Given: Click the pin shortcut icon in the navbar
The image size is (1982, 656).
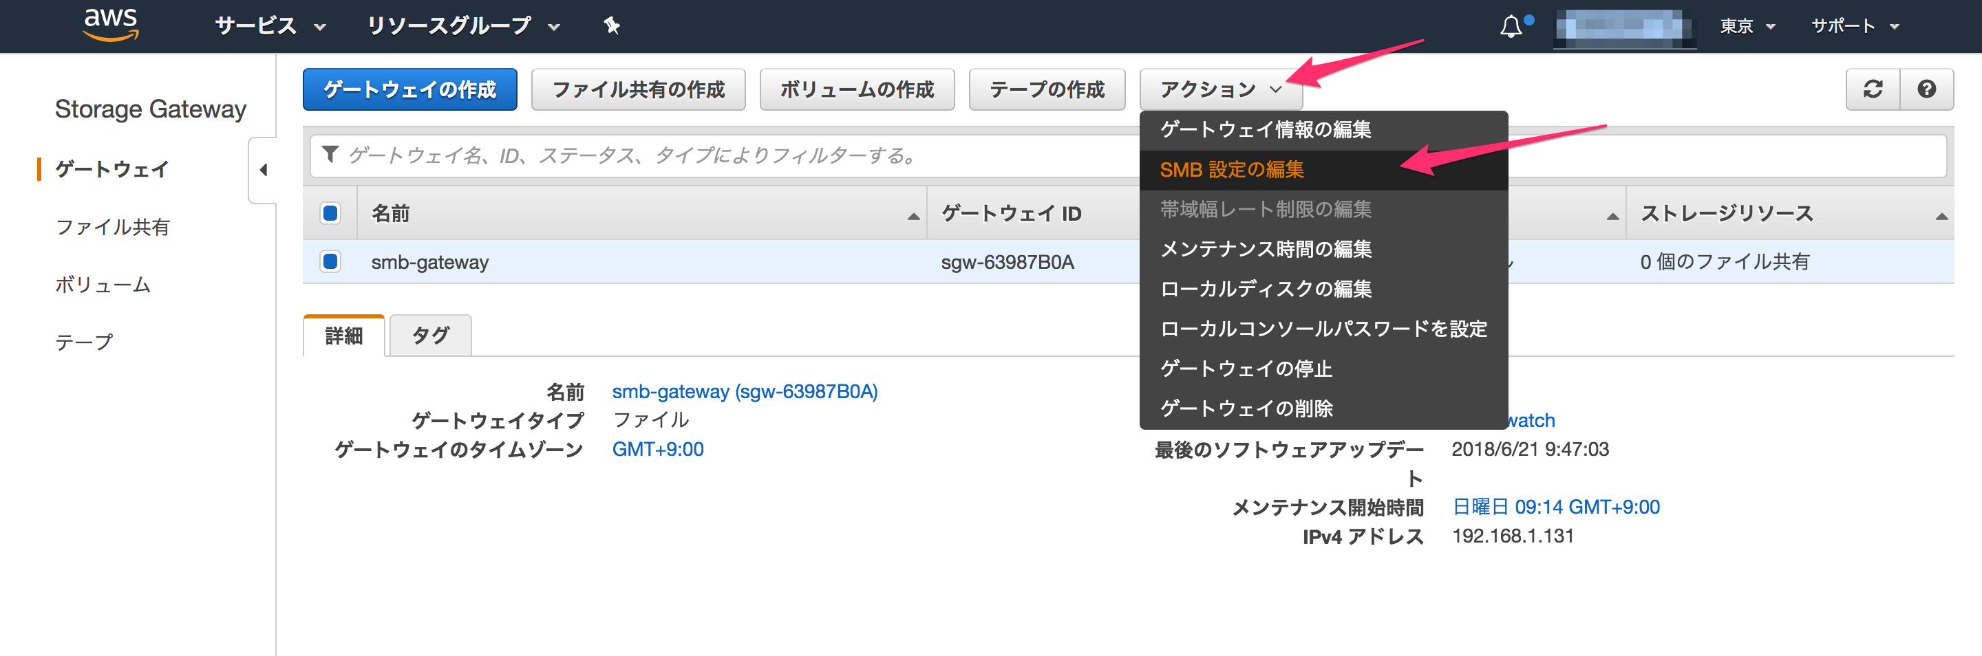Looking at the screenshot, I should point(612,25).
